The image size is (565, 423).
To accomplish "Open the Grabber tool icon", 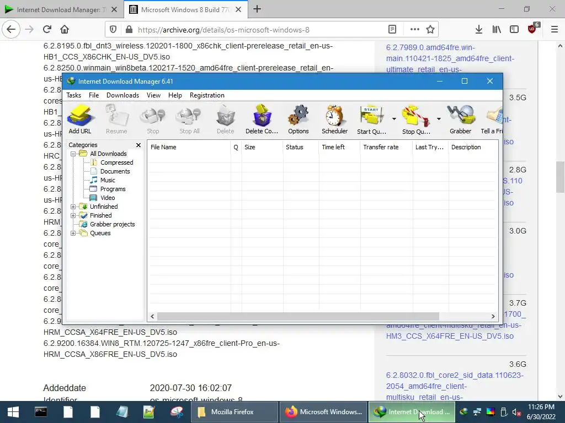I will 461,120.
